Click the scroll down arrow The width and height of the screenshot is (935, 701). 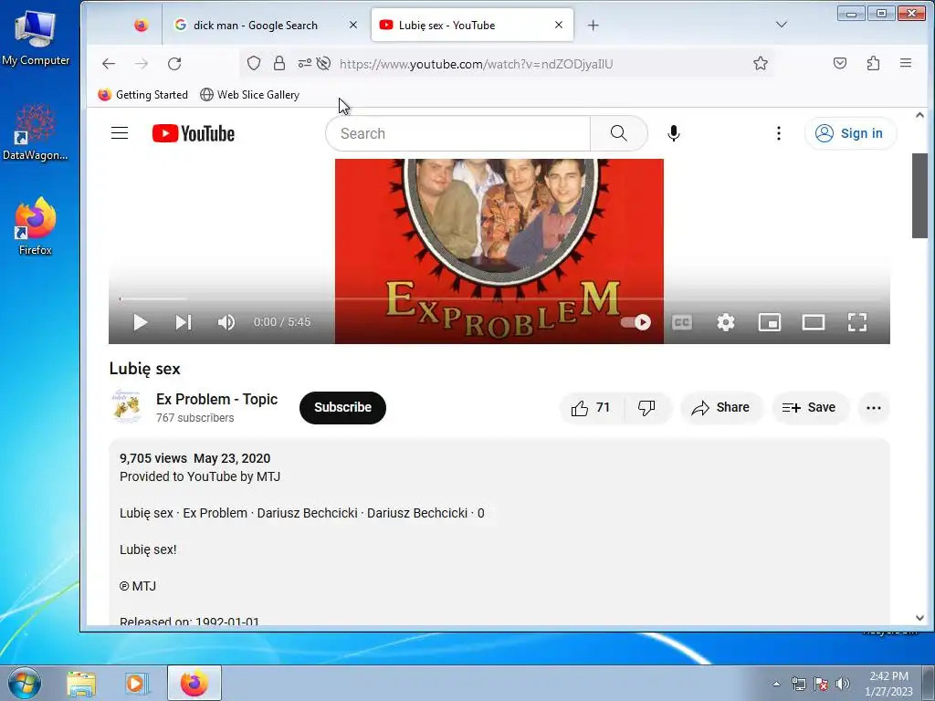pos(919,618)
